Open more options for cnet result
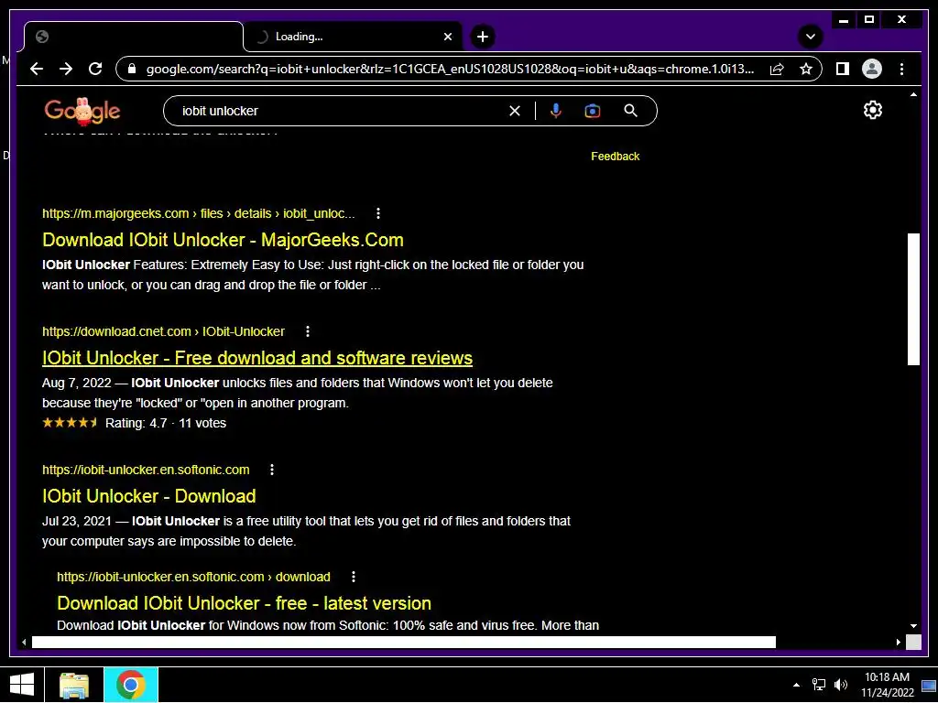This screenshot has height=703, width=938. (308, 331)
